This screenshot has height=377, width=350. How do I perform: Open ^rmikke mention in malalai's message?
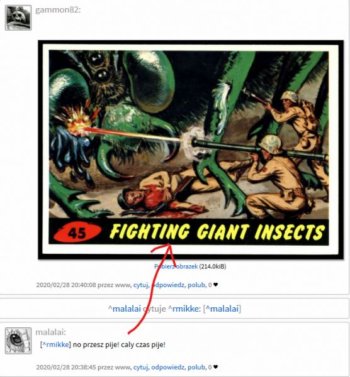coord(55,344)
